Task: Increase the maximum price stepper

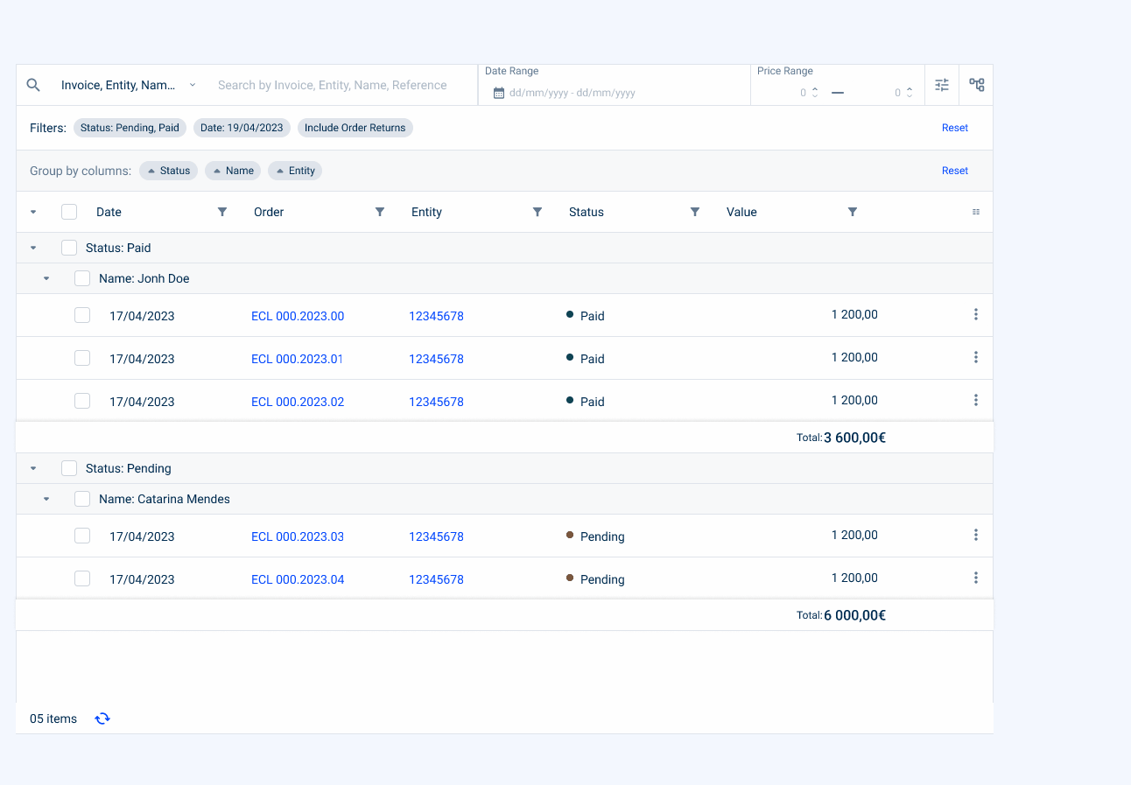Action: click(x=910, y=89)
